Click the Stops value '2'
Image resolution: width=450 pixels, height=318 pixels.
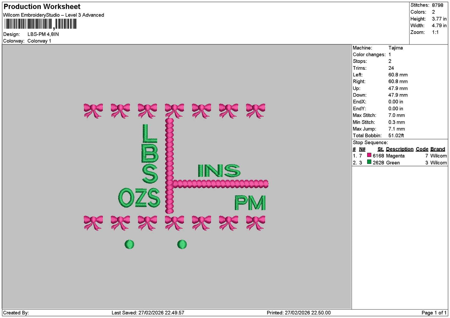[x=390, y=61]
